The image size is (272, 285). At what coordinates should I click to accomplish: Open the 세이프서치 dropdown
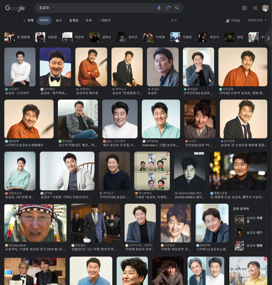[257, 20]
